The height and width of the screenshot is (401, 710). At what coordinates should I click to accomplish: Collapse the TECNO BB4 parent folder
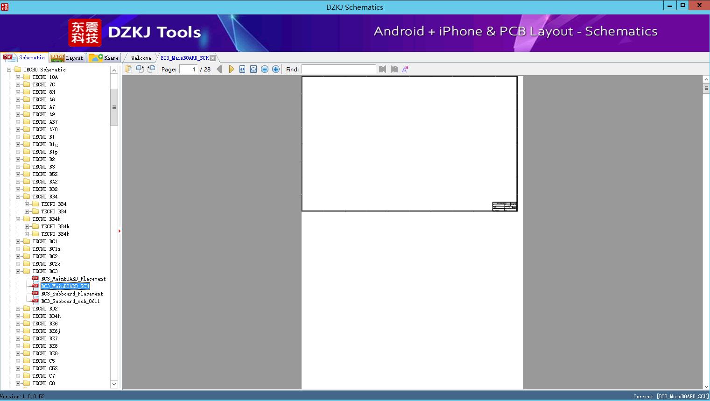click(x=18, y=197)
